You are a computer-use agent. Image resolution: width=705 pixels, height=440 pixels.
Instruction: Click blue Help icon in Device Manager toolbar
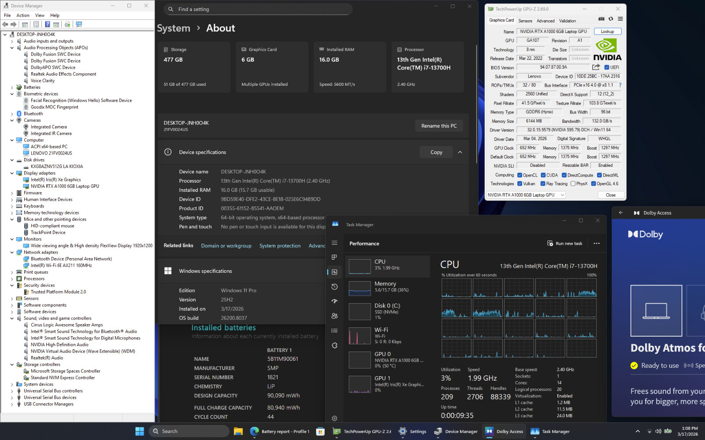tap(47, 25)
